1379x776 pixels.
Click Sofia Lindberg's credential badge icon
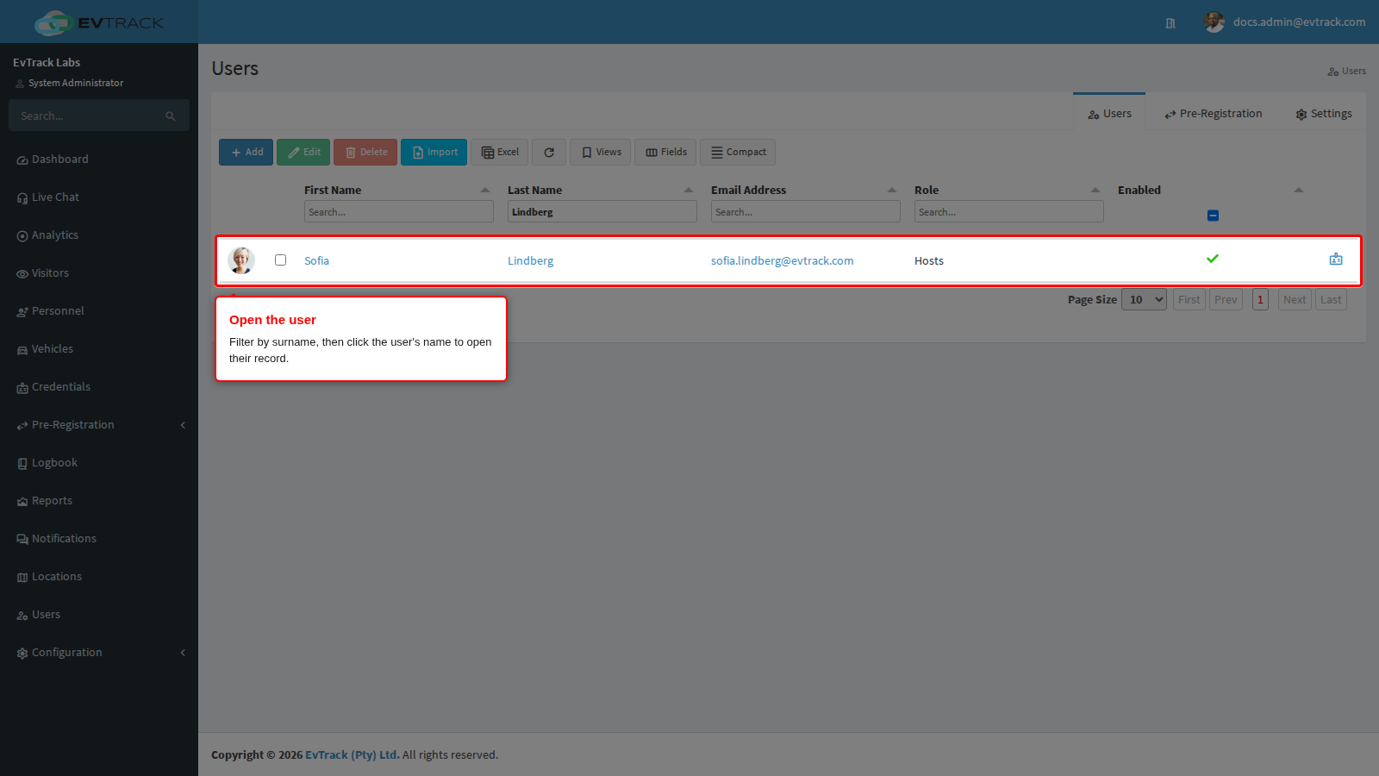click(1336, 259)
